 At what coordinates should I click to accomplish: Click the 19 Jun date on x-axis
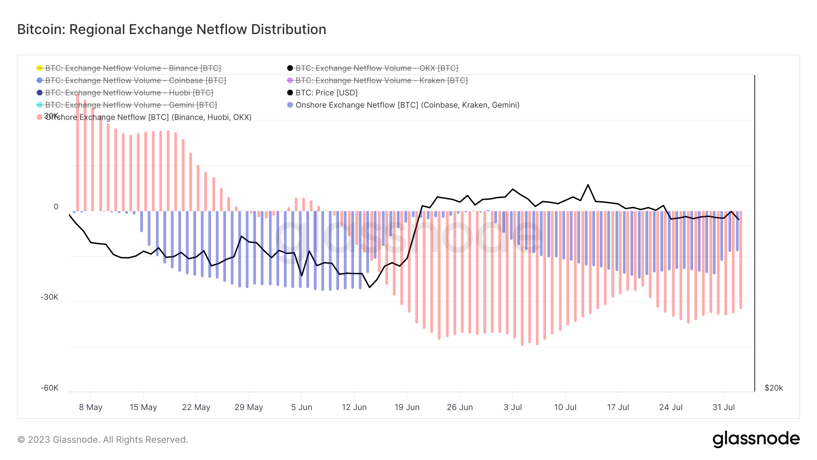[407, 407]
